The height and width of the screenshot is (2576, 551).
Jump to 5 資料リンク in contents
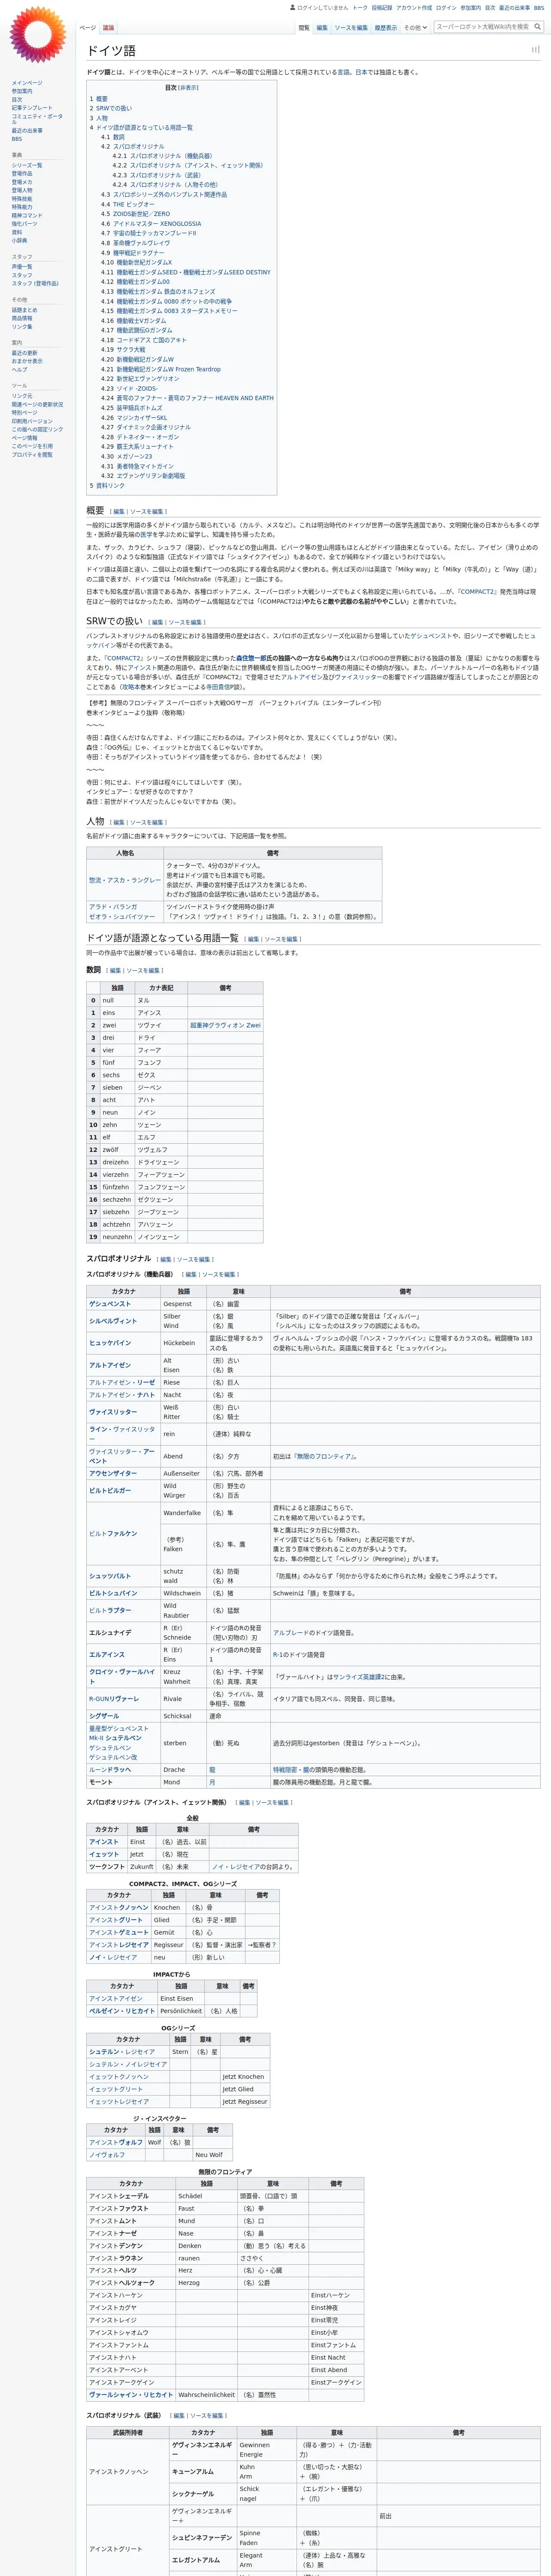[x=107, y=486]
